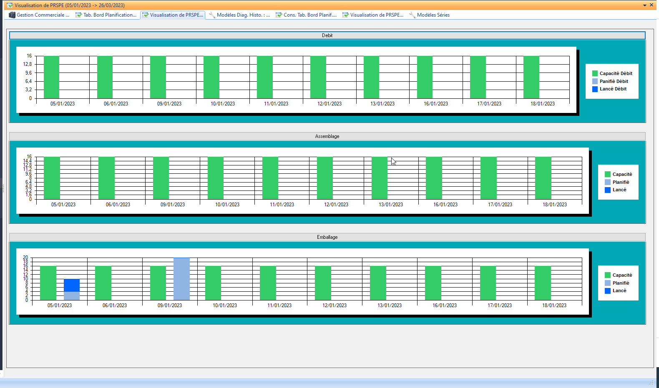Click the Lancé legend label in the Assemblage chart
Image resolution: width=659 pixels, height=388 pixels.
(x=619, y=190)
